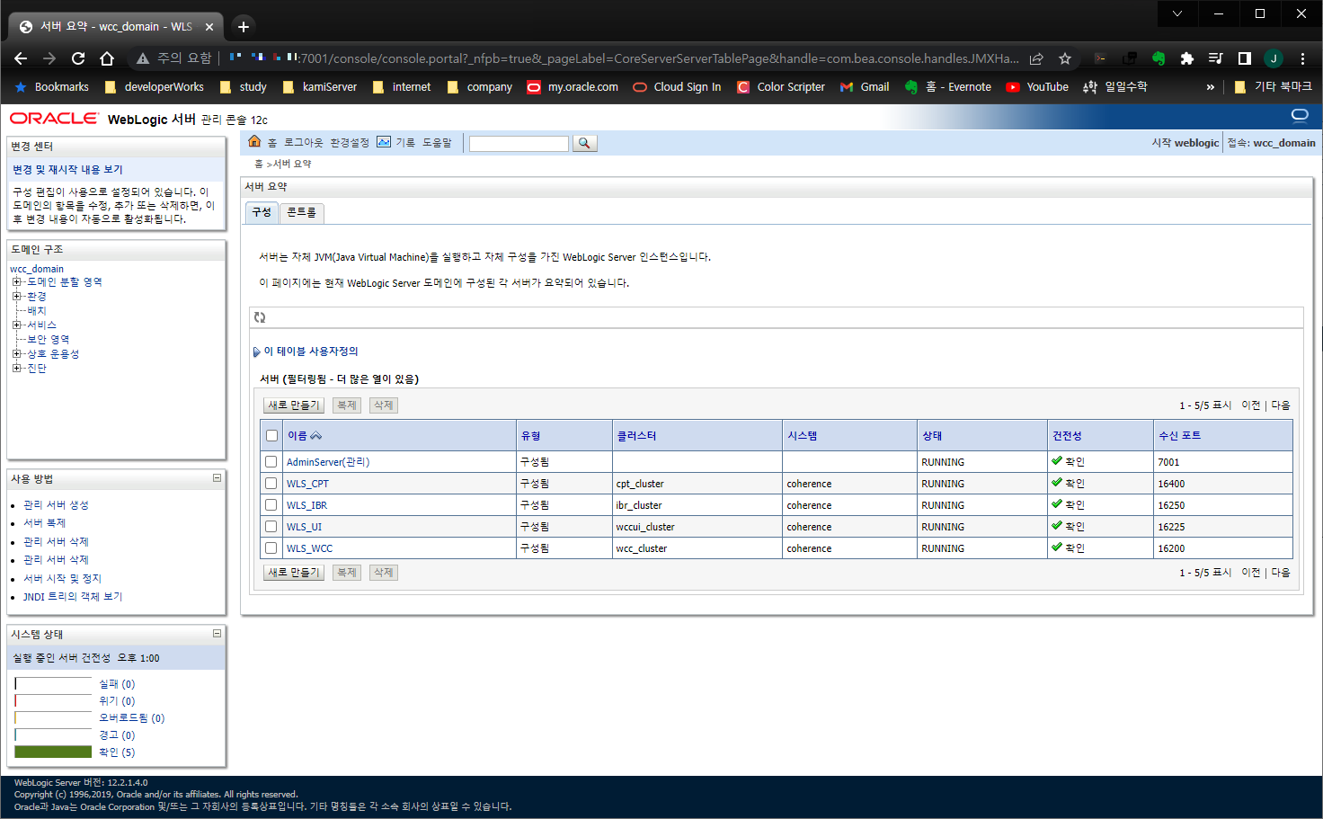The height and width of the screenshot is (819, 1323).
Task: Open the 서버 시작 및 정지 help link
Action: pyautogui.click(x=63, y=578)
